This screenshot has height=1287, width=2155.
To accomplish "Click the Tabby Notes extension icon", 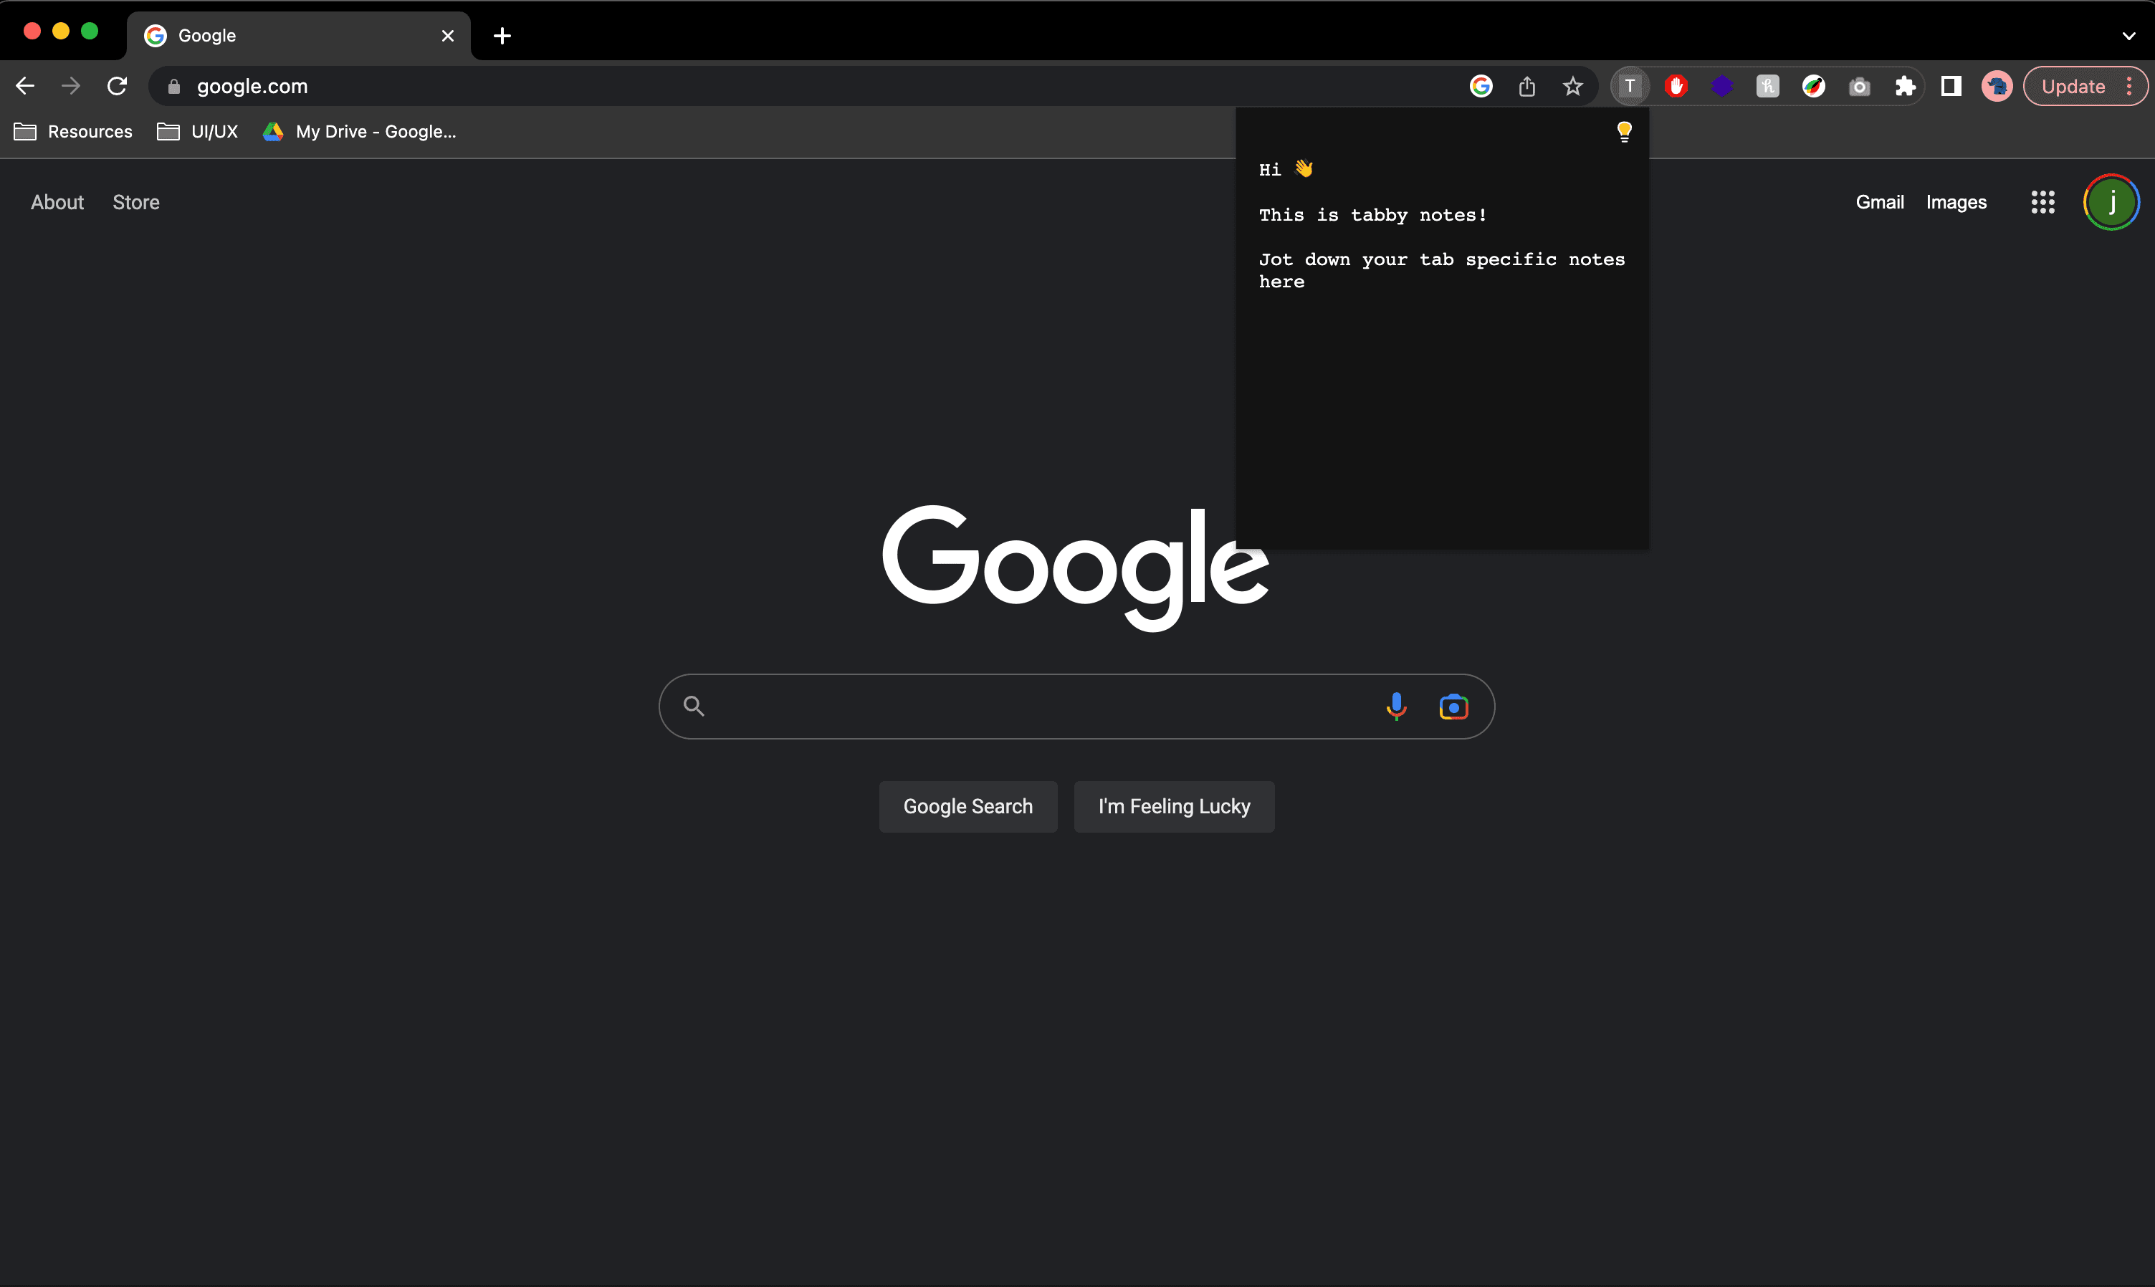I will (x=1630, y=86).
